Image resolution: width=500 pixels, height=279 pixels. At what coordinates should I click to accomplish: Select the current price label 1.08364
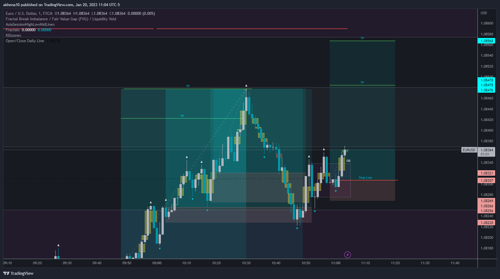coord(486,150)
